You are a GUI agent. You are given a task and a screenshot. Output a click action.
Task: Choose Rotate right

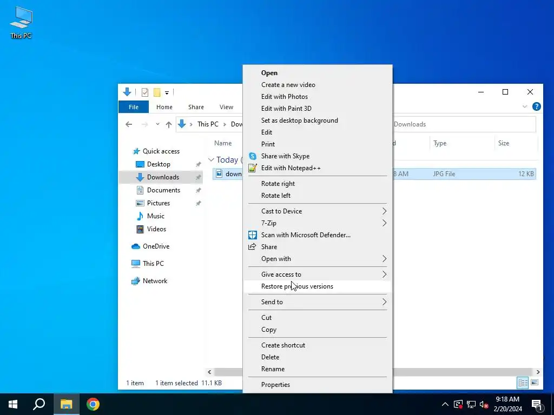[x=318, y=184]
